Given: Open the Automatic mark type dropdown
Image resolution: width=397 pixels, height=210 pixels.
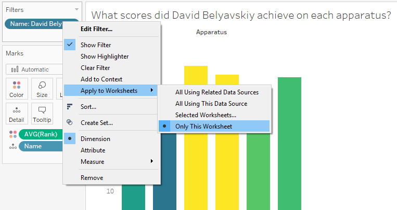Looking at the screenshot, I should pos(34,69).
